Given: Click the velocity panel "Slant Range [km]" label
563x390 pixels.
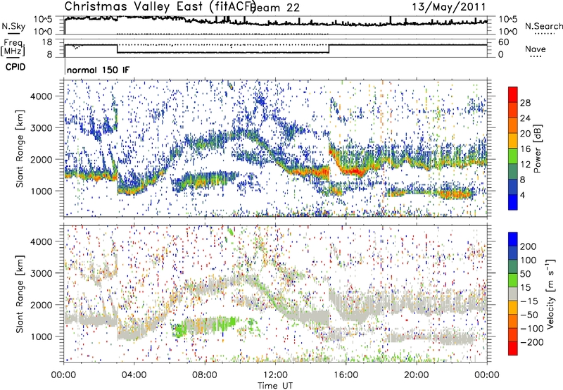Looking at the screenshot, I should tap(20, 294).
